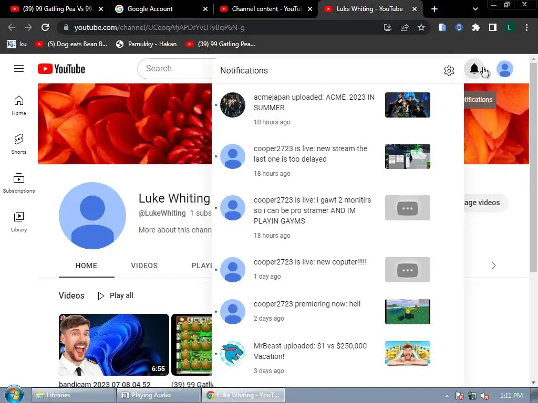The width and height of the screenshot is (538, 403).
Task: Open the account avatar menu
Action: [505, 69]
